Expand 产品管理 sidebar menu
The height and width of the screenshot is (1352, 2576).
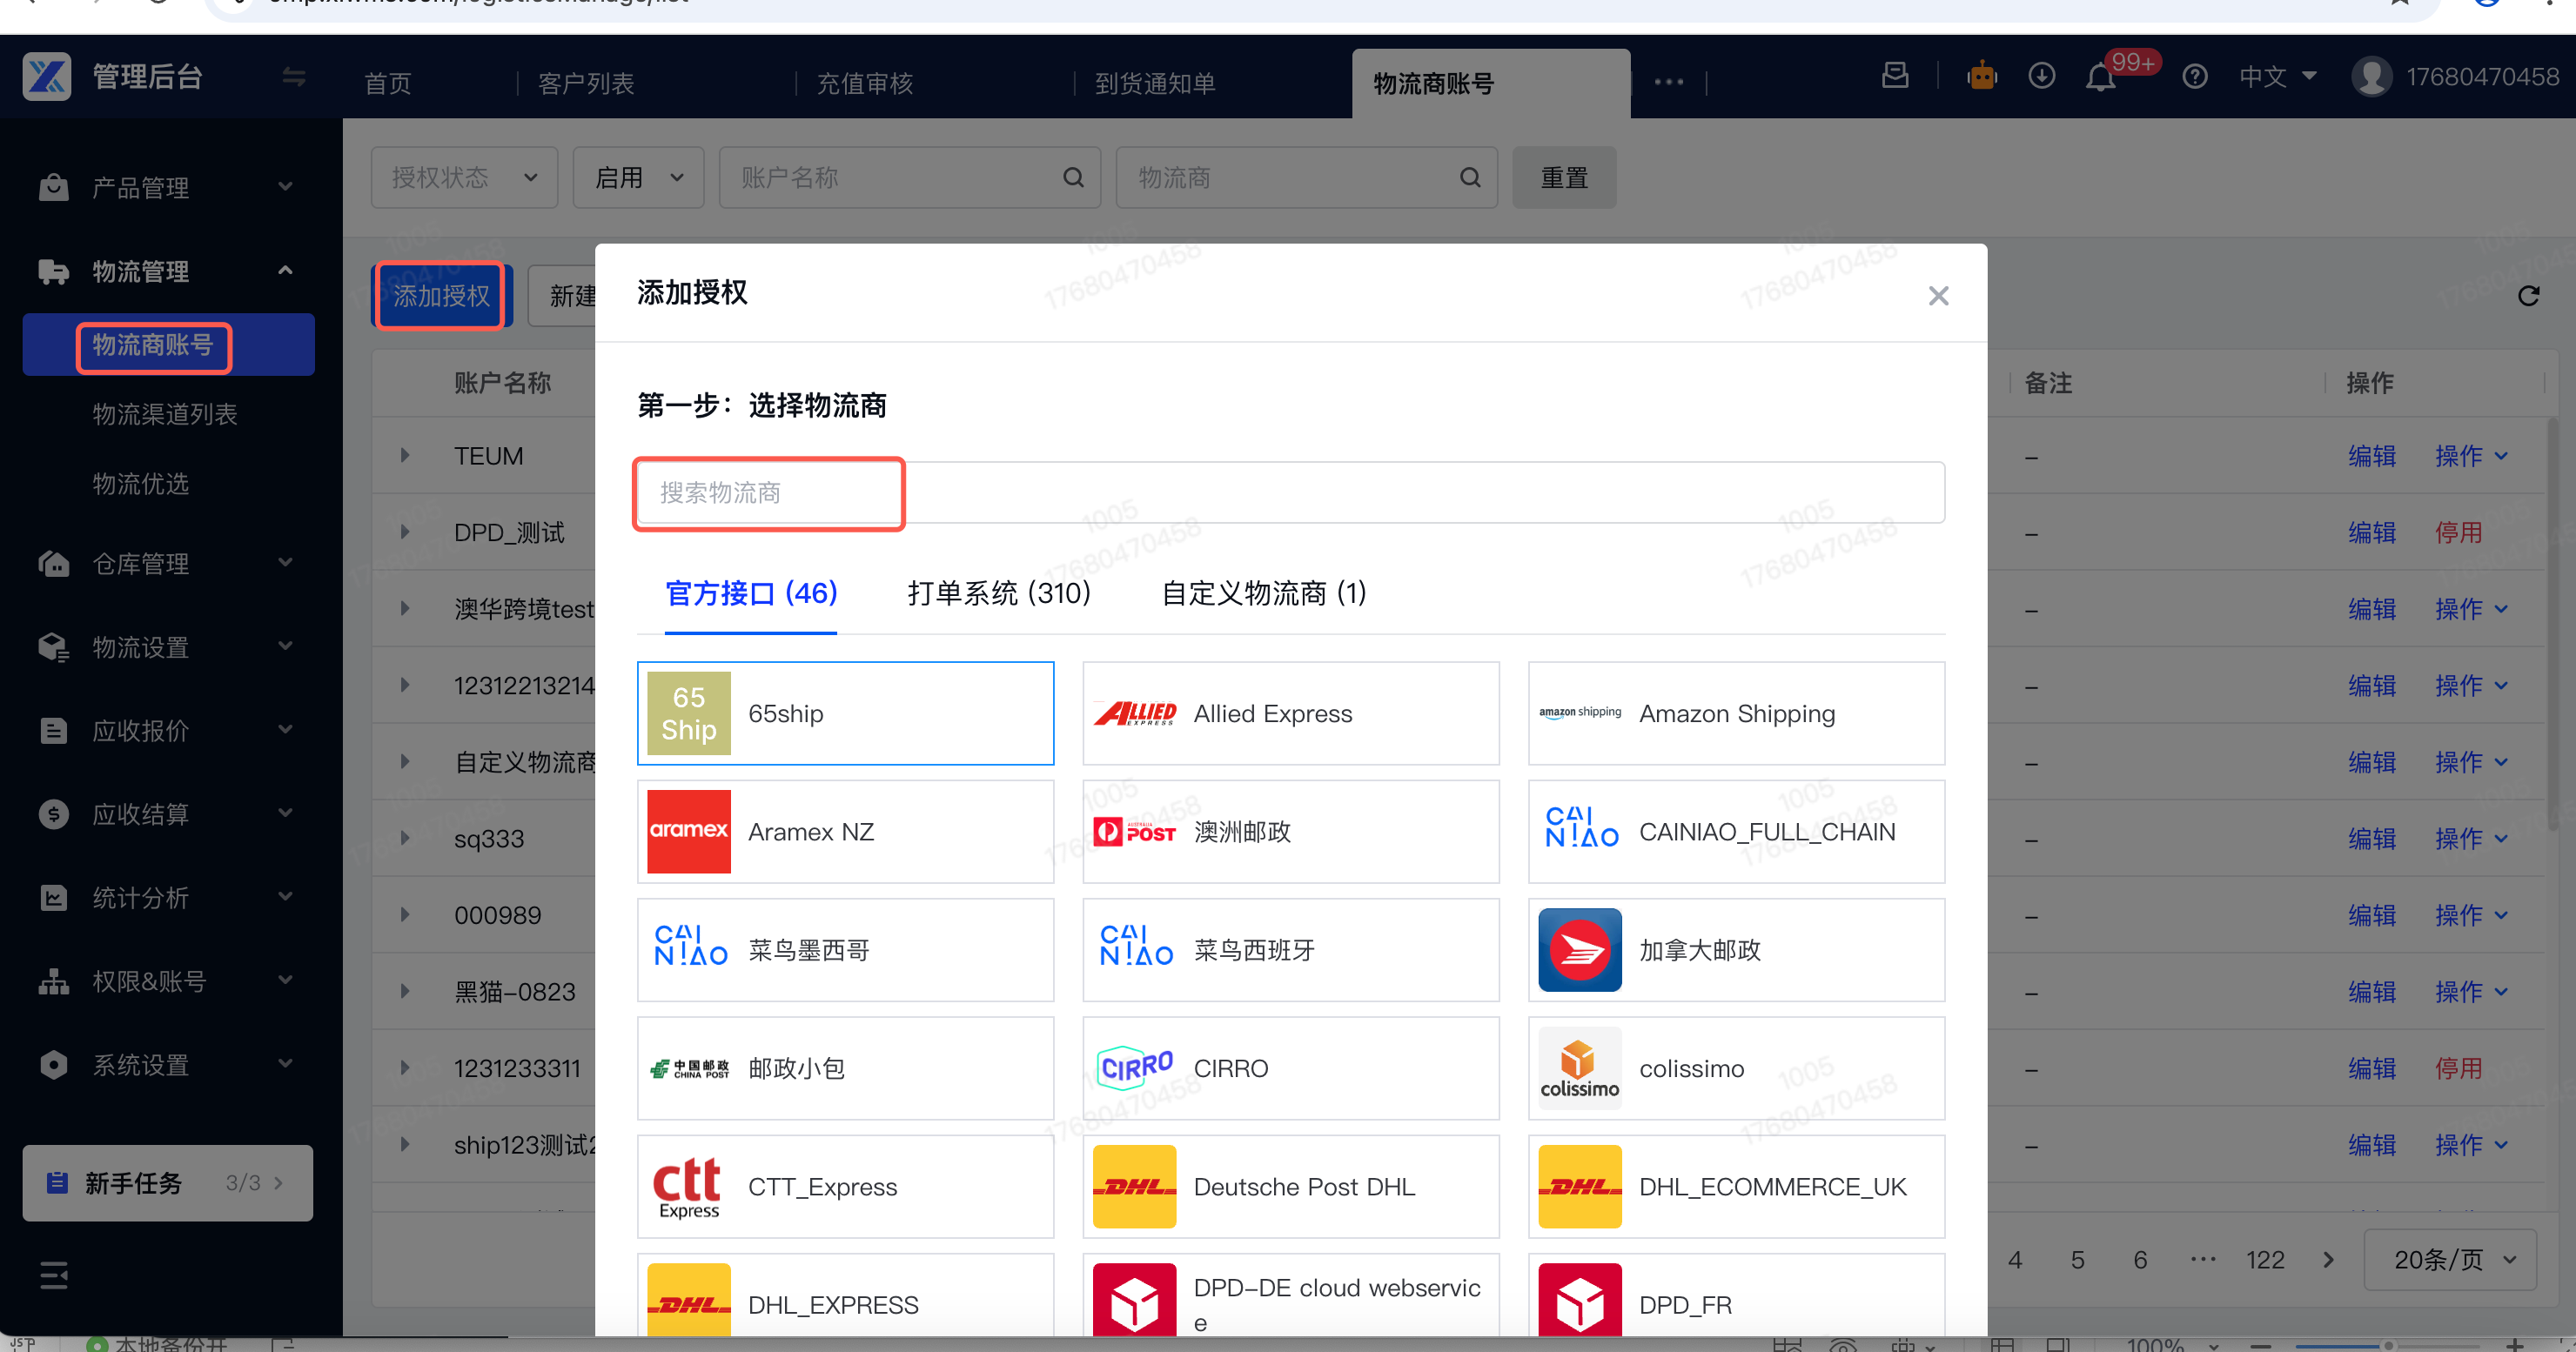coord(167,188)
